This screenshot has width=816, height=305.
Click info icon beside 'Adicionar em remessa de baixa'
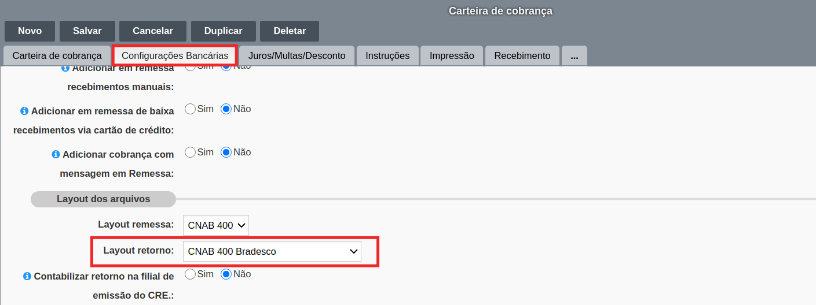(x=24, y=111)
